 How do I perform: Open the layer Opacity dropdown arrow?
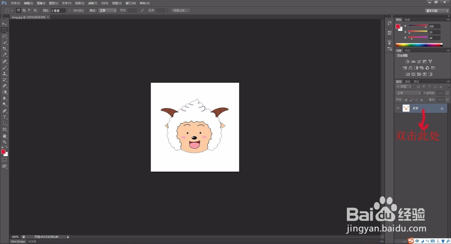pos(447,93)
